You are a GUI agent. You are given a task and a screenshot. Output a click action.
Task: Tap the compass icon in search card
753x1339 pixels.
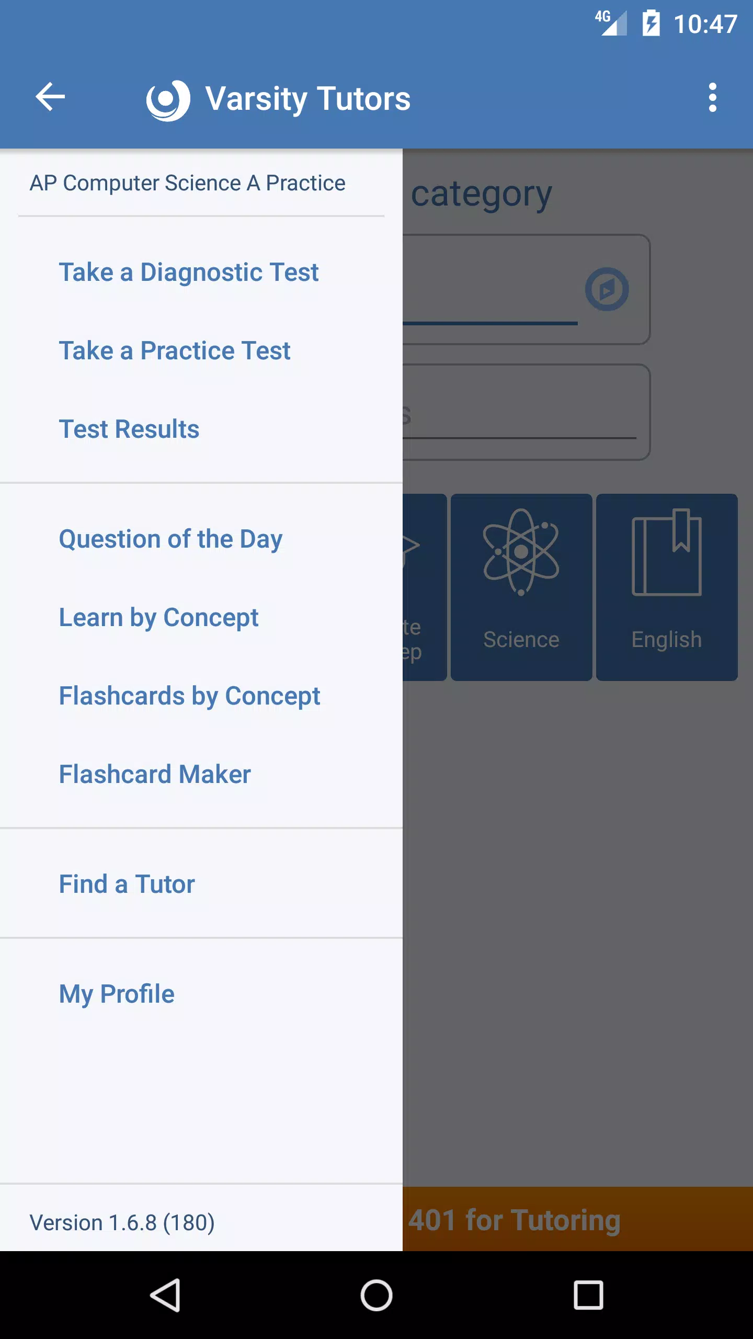[x=607, y=289]
